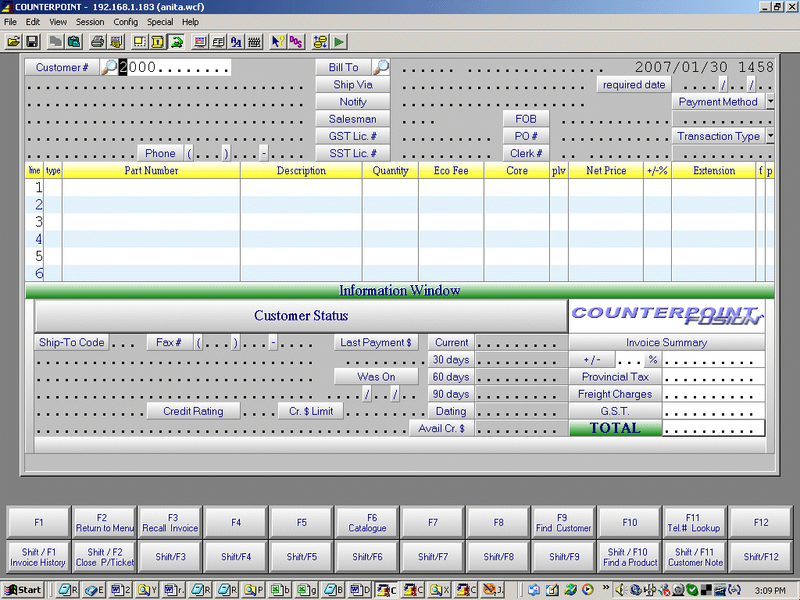Click the Windows Start button

pos(23,590)
